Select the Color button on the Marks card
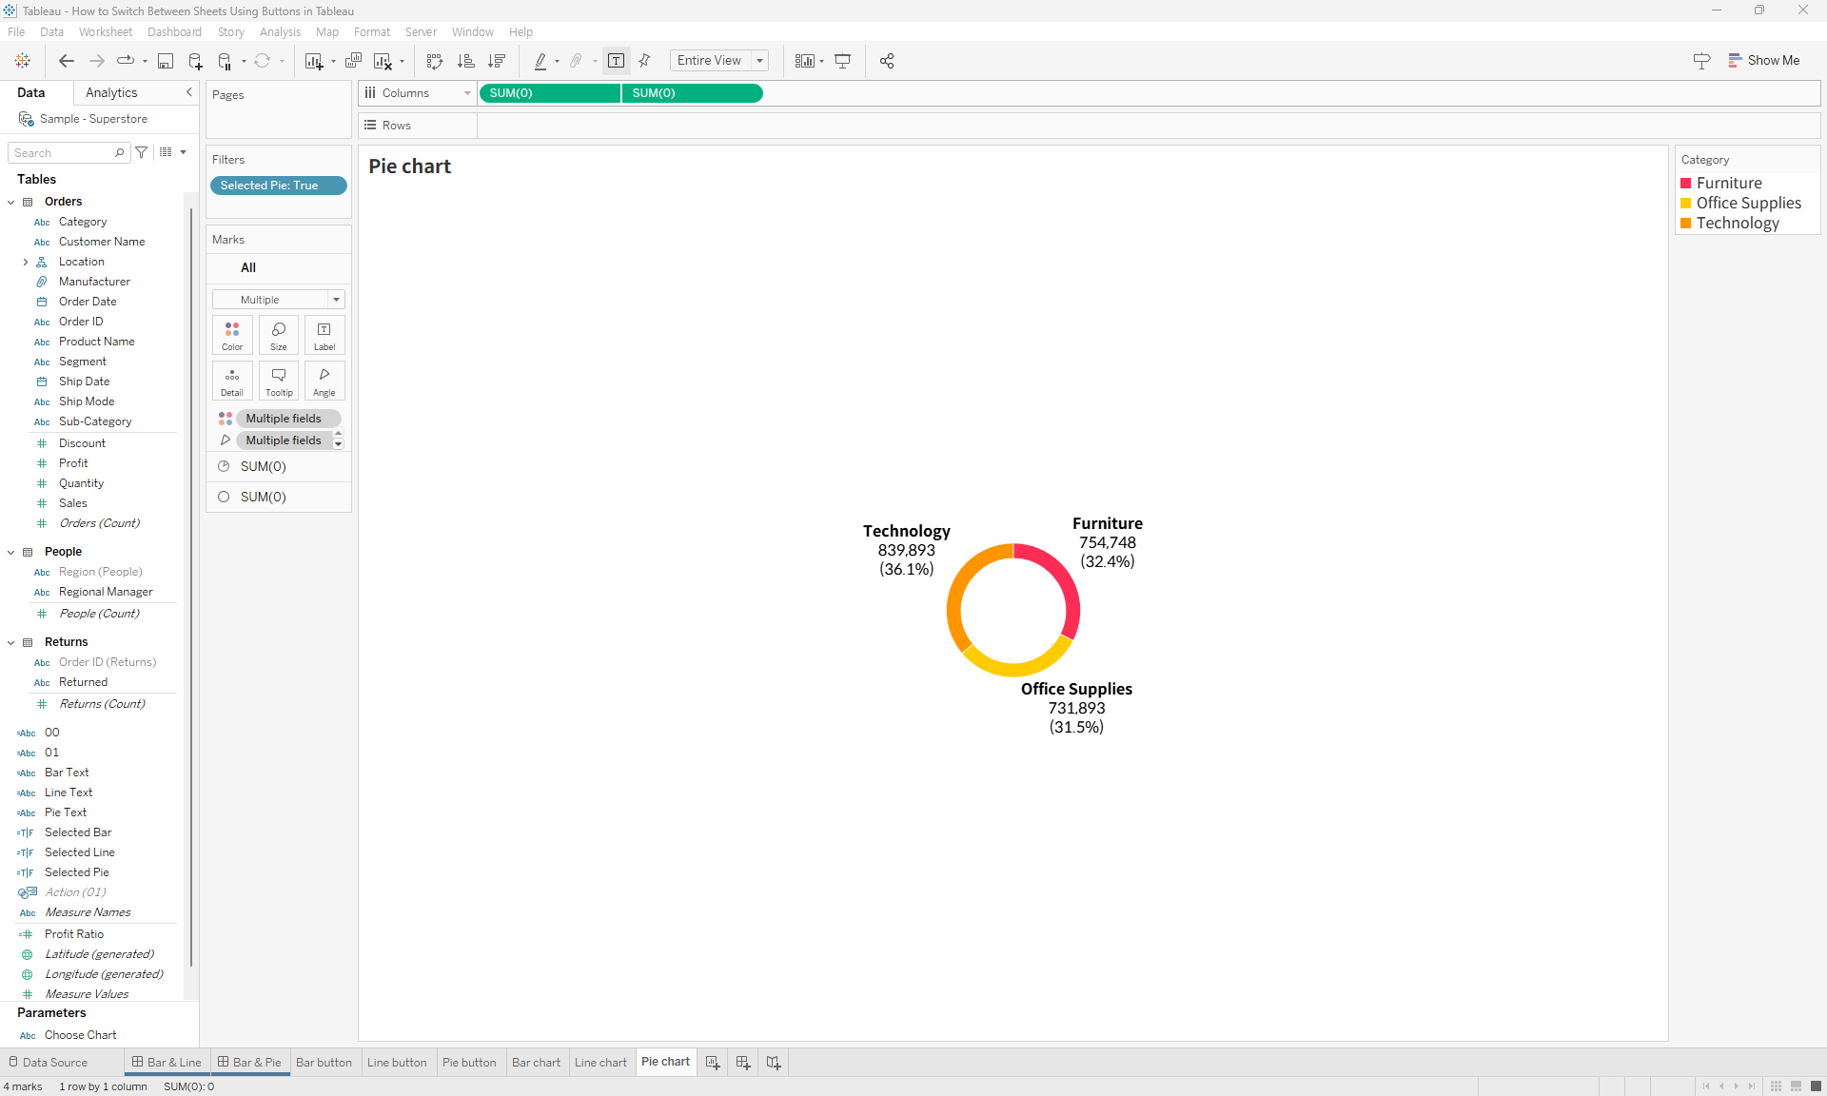Viewport: 1827px width, 1096px height. [231, 335]
